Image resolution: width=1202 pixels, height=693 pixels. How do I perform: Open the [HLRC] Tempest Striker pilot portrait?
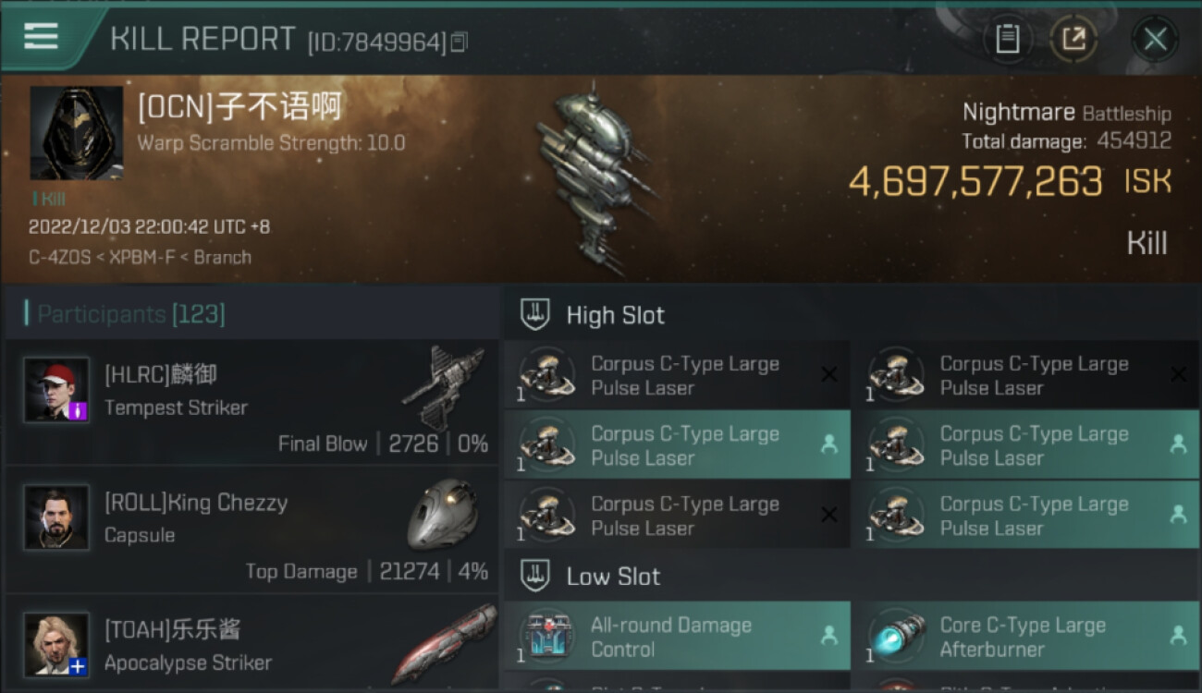(56, 389)
